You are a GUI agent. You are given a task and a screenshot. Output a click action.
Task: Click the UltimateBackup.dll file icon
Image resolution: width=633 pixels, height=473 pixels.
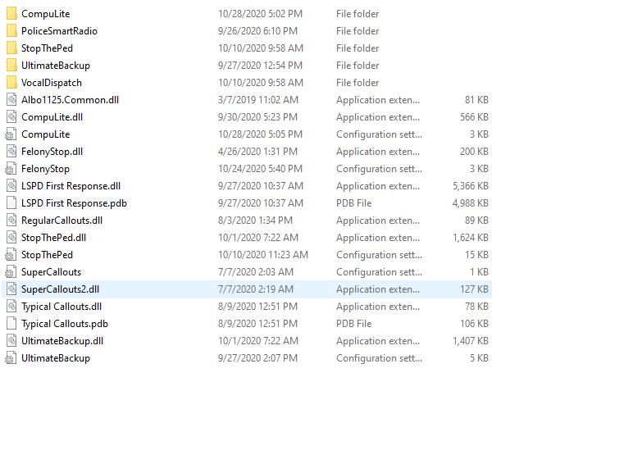[11, 341]
